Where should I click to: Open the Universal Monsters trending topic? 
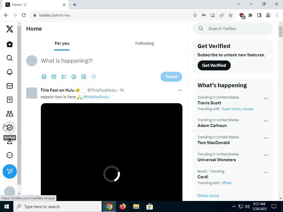click(217, 160)
